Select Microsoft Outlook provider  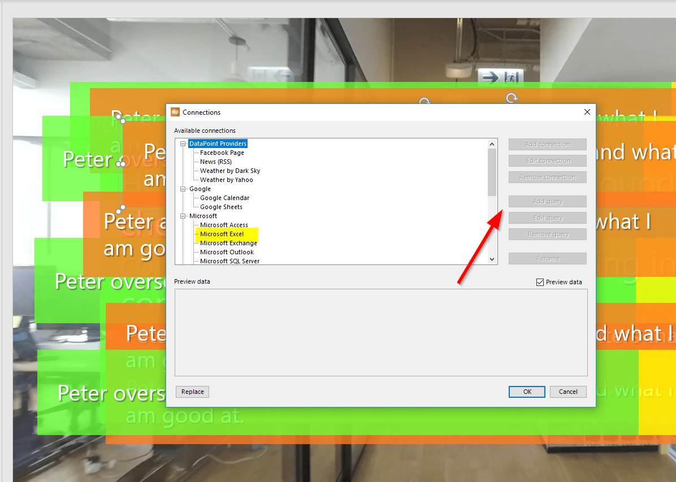click(227, 252)
